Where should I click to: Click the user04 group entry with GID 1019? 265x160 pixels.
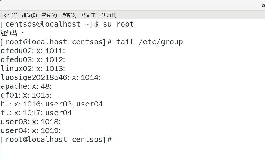[31, 131]
